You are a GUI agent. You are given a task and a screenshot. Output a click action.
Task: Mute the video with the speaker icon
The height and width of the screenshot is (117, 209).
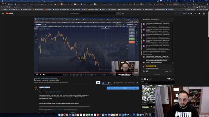[x=44, y=74]
